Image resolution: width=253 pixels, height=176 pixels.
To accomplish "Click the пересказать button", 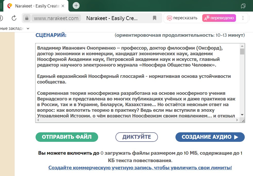I will pos(182,18).
